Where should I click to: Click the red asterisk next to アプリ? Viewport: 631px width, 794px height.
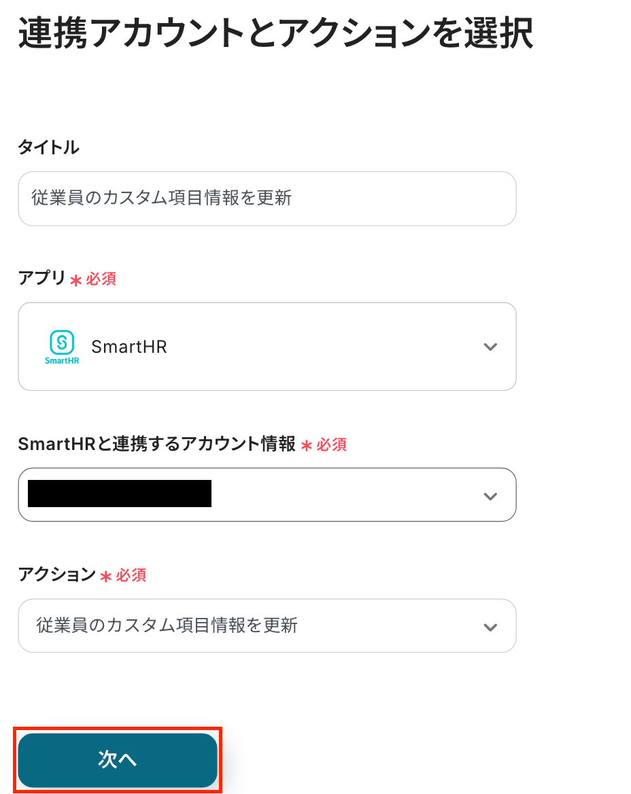pyautogui.click(x=75, y=280)
